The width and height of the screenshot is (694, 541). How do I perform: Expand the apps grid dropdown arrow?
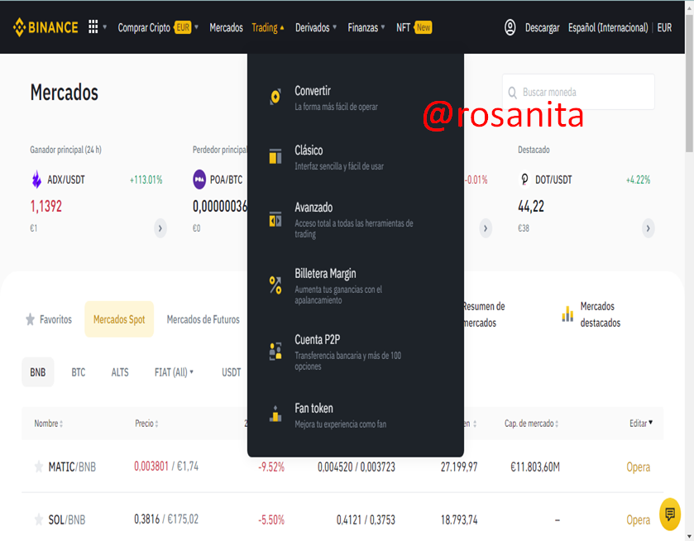pos(105,27)
